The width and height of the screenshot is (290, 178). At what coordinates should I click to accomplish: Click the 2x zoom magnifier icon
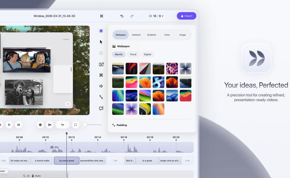[24, 176]
